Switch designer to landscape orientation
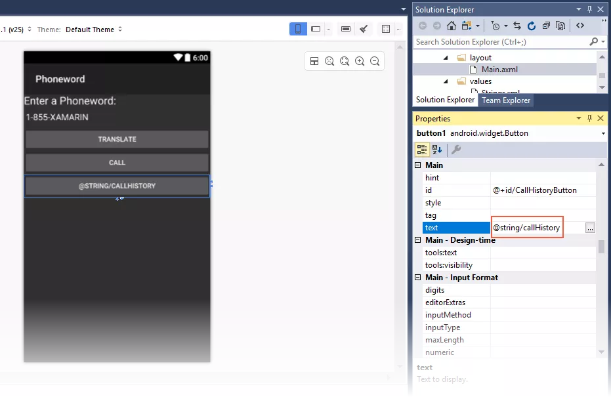This screenshot has height=397, width=611. tap(316, 29)
